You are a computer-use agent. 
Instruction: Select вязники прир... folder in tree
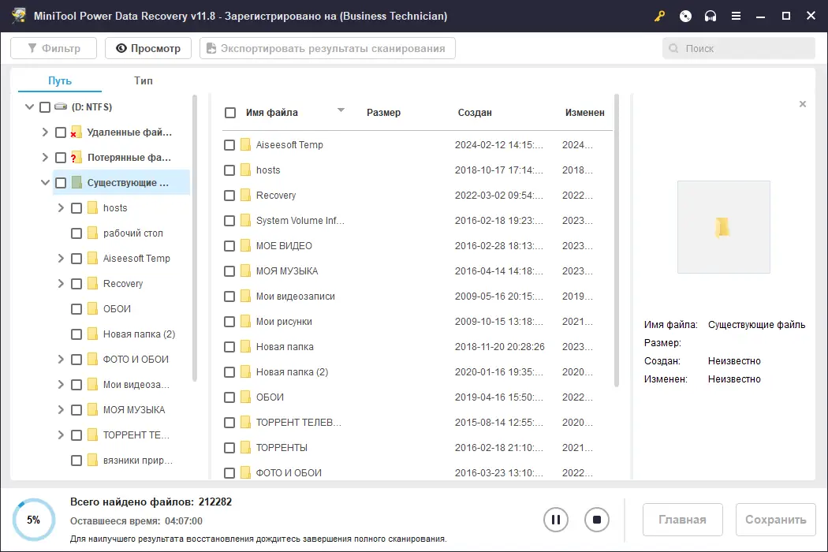click(137, 461)
